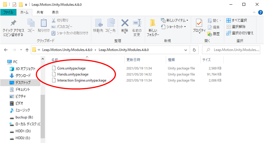The height and width of the screenshot is (143, 264).
Task: Click navigation pane scrollbar thumb
Action: click(x=43, y=116)
